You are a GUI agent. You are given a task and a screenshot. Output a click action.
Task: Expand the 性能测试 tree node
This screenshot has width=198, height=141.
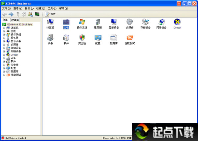coord(4,75)
